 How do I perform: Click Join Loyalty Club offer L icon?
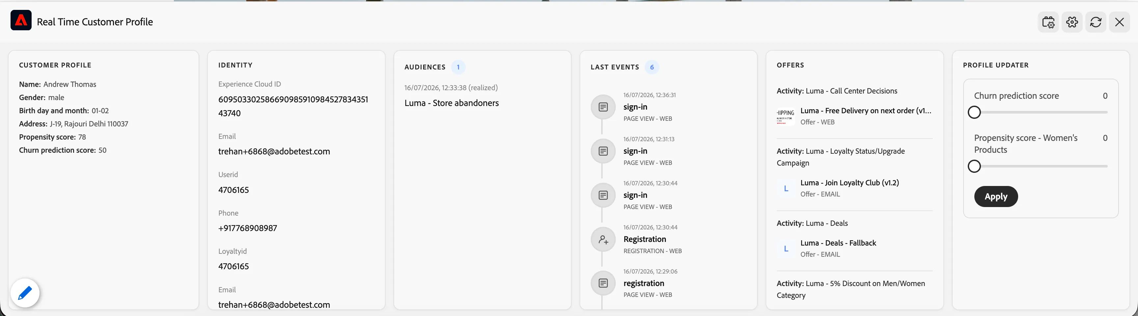tap(785, 189)
